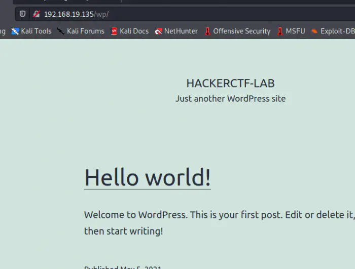Click the tracking protection shield icon
This screenshot has width=355, height=269.
tap(22, 14)
